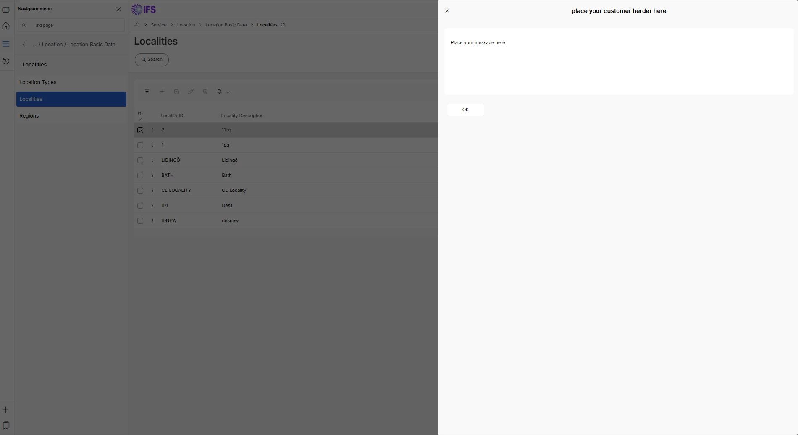Screen dimensions: 798x435
Task: Go to the Home icon in left rail
Action: click(x=6, y=26)
